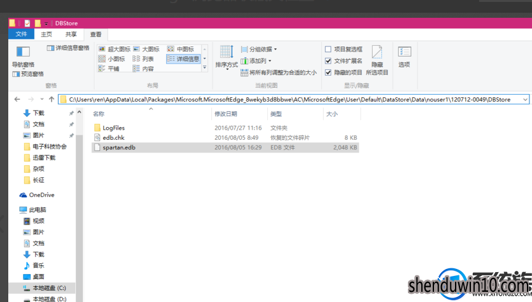Open Add columns dropdown

coord(256,61)
